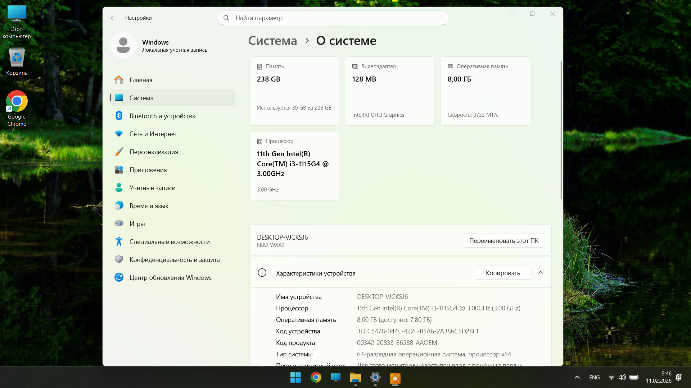Click Система breadcrumb link
Image resolution: width=691 pixels, height=388 pixels.
coord(272,41)
